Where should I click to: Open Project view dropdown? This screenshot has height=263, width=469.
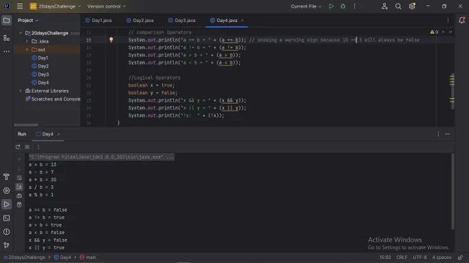(28, 20)
